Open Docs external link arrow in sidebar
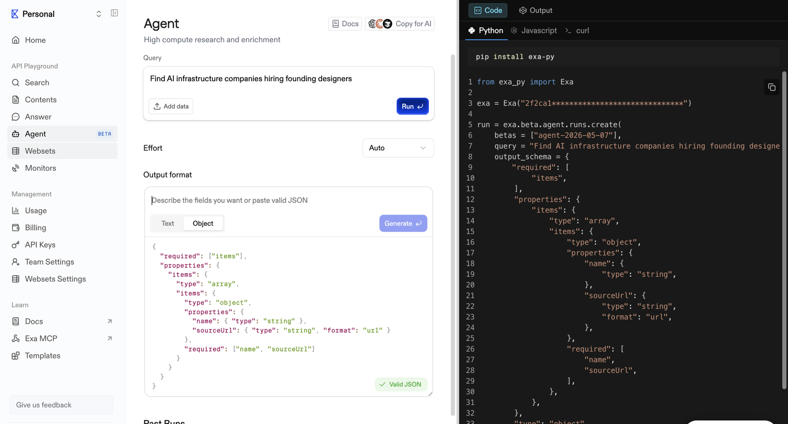The width and height of the screenshot is (788, 424). pos(109,322)
